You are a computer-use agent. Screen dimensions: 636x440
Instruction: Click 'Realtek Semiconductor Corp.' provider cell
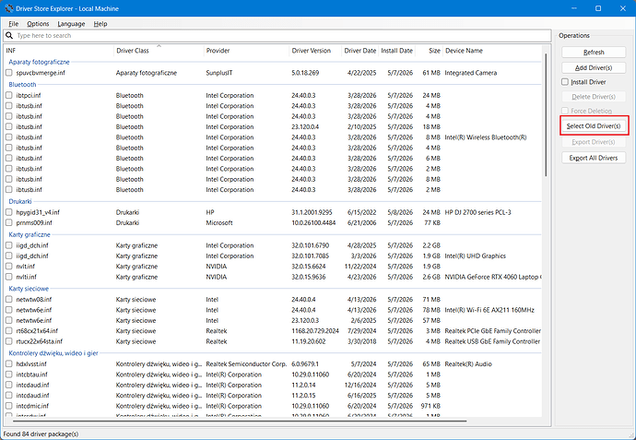(x=246, y=364)
